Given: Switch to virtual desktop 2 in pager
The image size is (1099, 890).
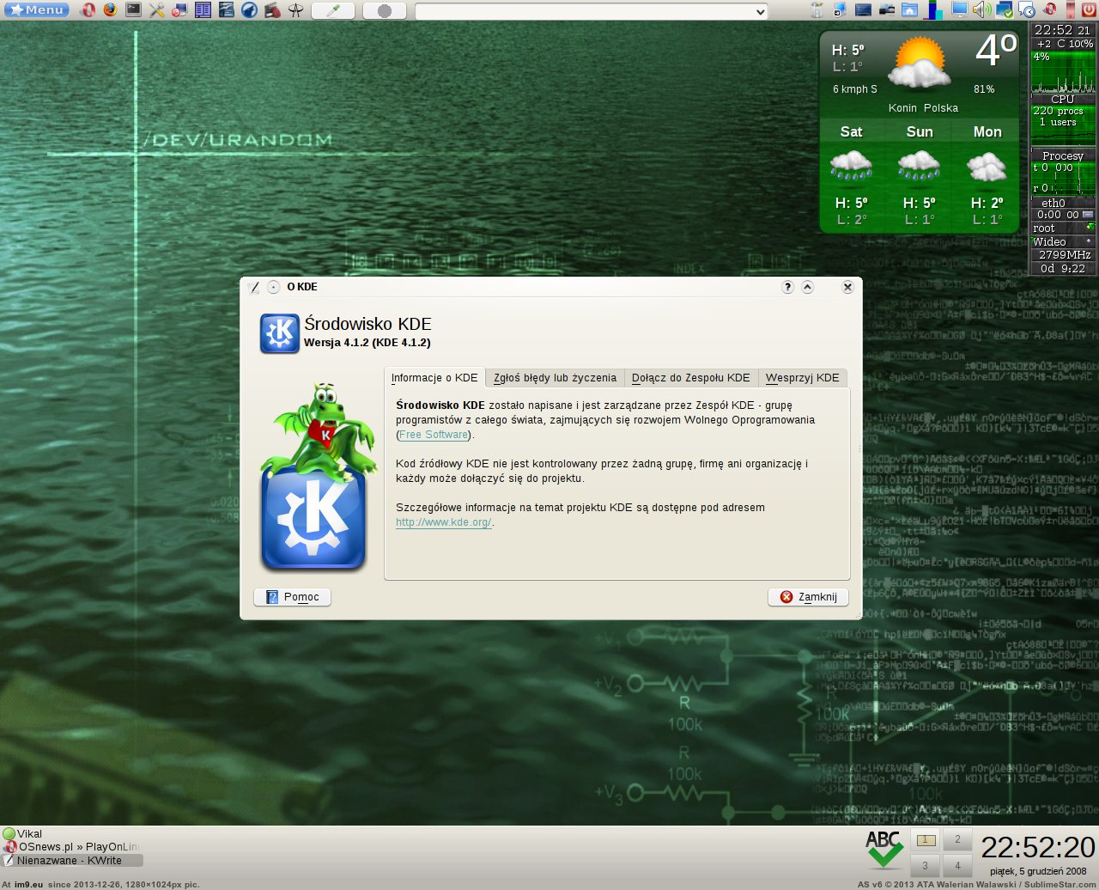Looking at the screenshot, I should coord(957,839).
